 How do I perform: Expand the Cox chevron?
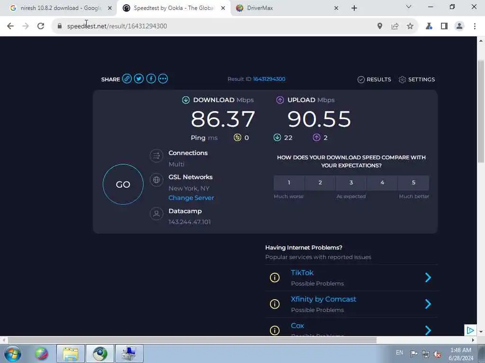pos(428,330)
